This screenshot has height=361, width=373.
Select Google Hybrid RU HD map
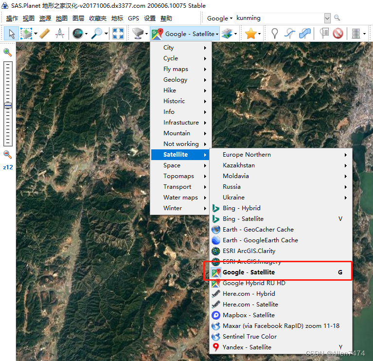281,283
